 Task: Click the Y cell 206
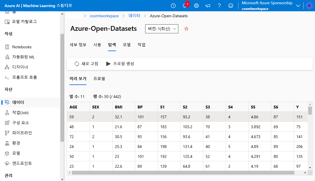coord(301,147)
